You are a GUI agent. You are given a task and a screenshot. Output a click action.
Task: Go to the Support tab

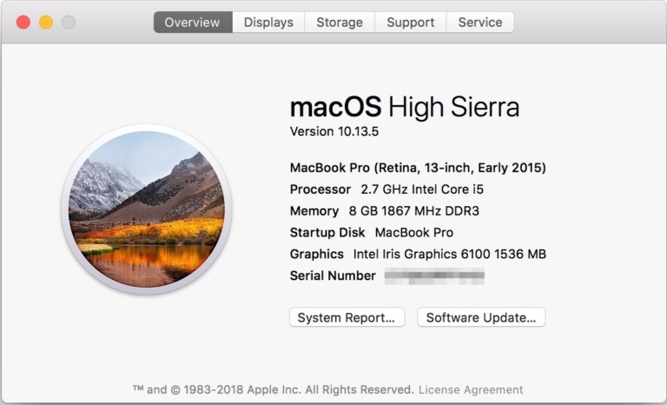pyautogui.click(x=411, y=23)
